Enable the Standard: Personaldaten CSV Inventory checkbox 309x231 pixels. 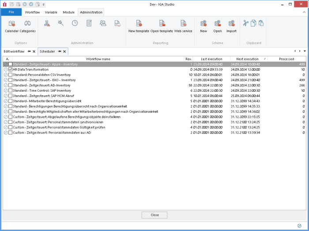click(11, 75)
